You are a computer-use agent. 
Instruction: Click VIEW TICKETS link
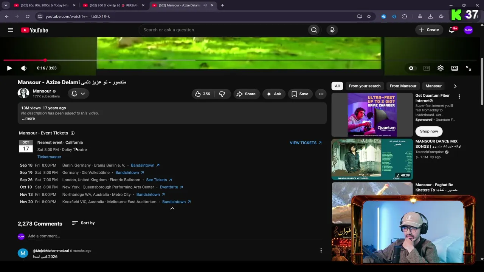point(306,143)
